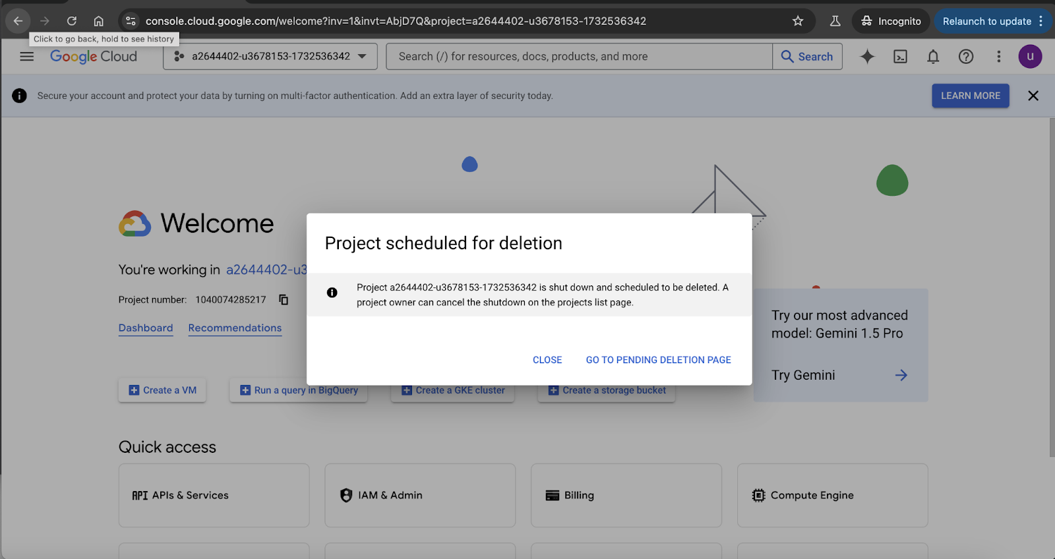Reload the page in browser

coord(72,21)
